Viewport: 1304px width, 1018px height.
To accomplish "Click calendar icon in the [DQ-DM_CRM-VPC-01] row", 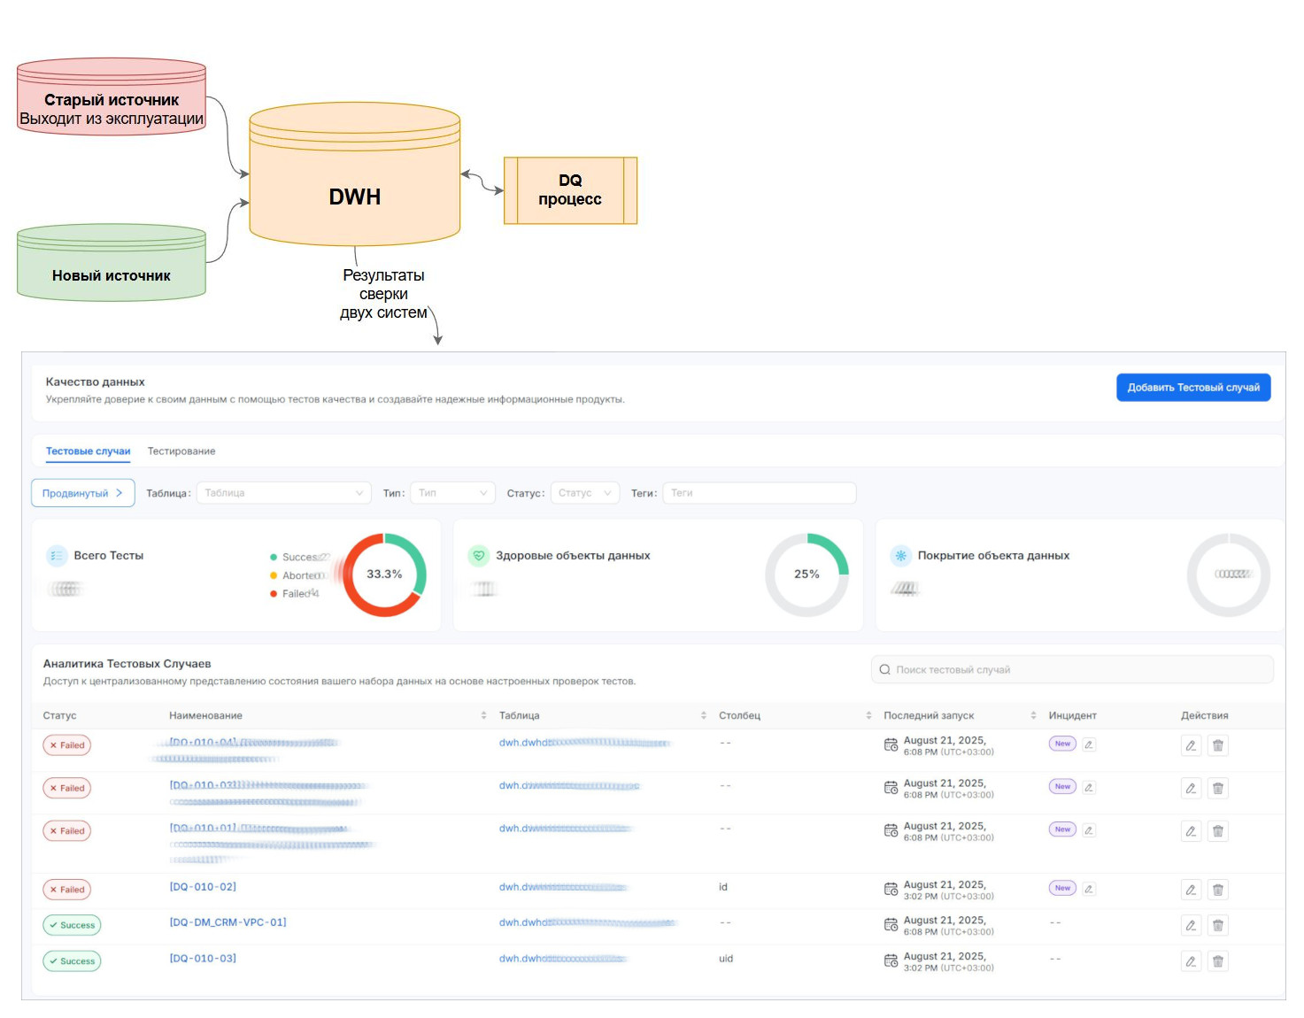I will pyautogui.click(x=891, y=925).
